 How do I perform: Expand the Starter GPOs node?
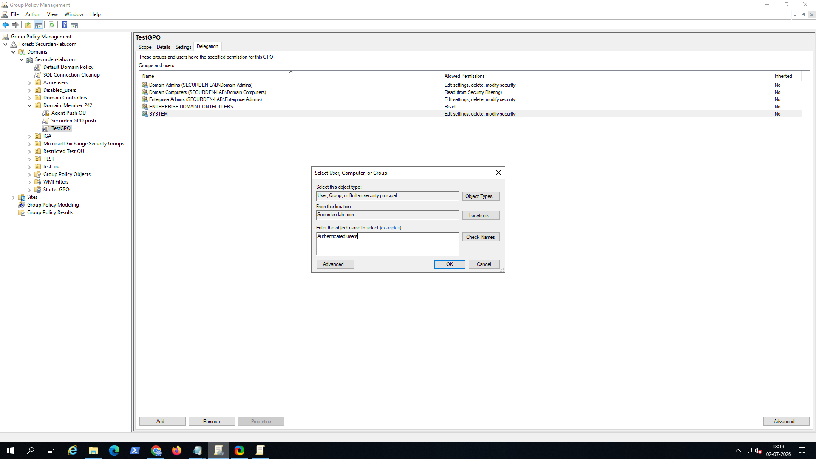[x=30, y=190]
